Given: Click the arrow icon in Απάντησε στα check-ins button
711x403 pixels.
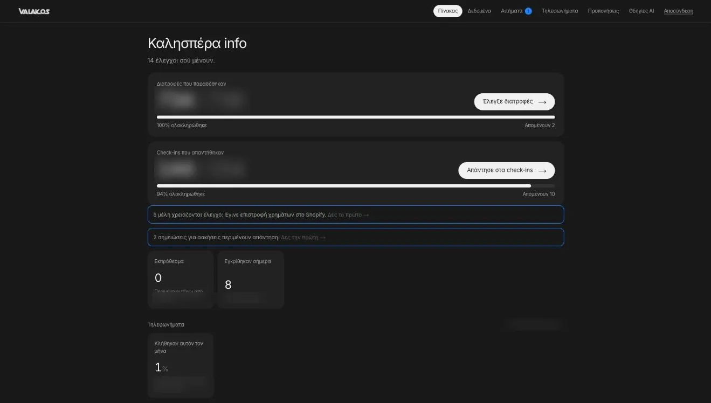Looking at the screenshot, I should (542, 171).
